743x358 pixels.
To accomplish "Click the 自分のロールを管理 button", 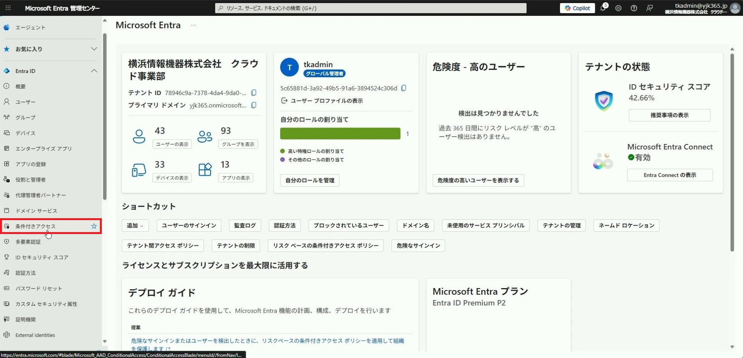I will click(x=310, y=180).
